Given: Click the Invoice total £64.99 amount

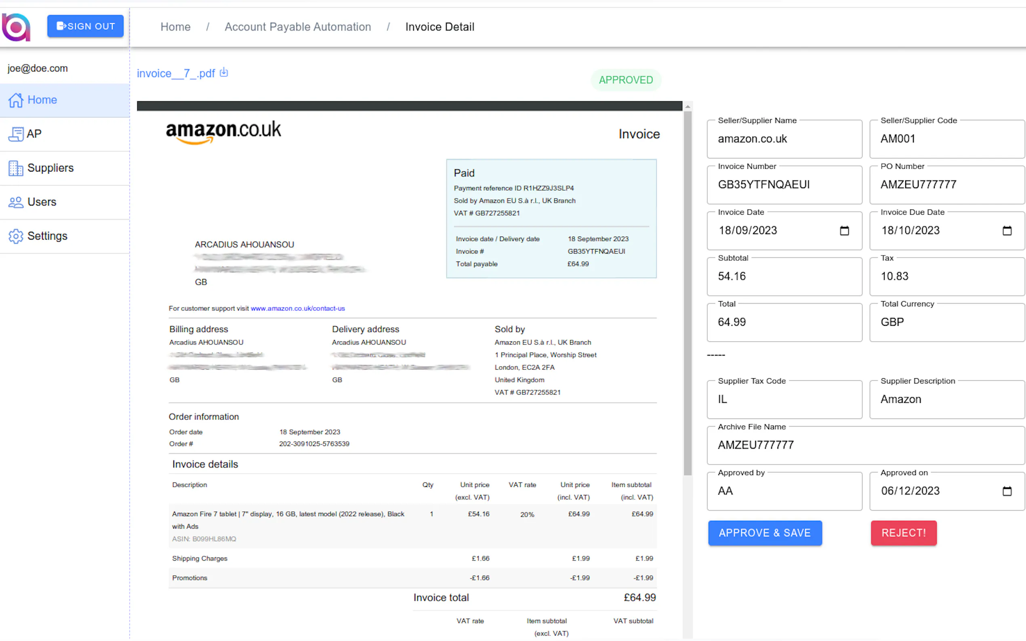Looking at the screenshot, I should tap(639, 597).
